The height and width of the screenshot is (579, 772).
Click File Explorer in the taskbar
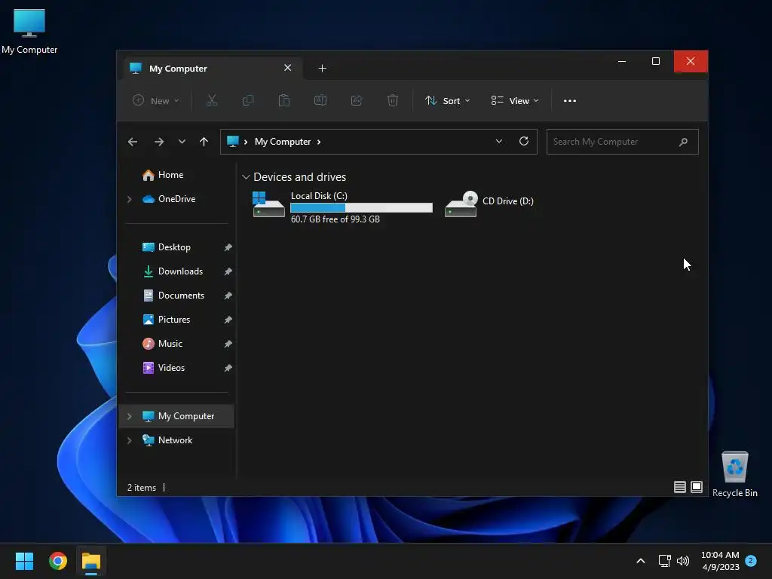[x=91, y=561]
